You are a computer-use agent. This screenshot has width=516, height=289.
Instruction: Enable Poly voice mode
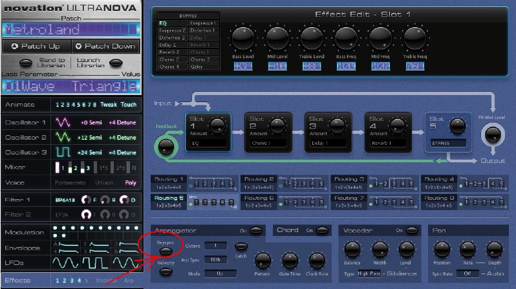(131, 183)
